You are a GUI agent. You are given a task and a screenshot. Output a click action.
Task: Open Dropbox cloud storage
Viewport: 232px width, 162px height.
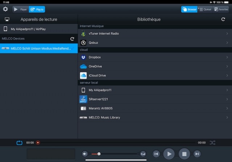tap(155, 57)
